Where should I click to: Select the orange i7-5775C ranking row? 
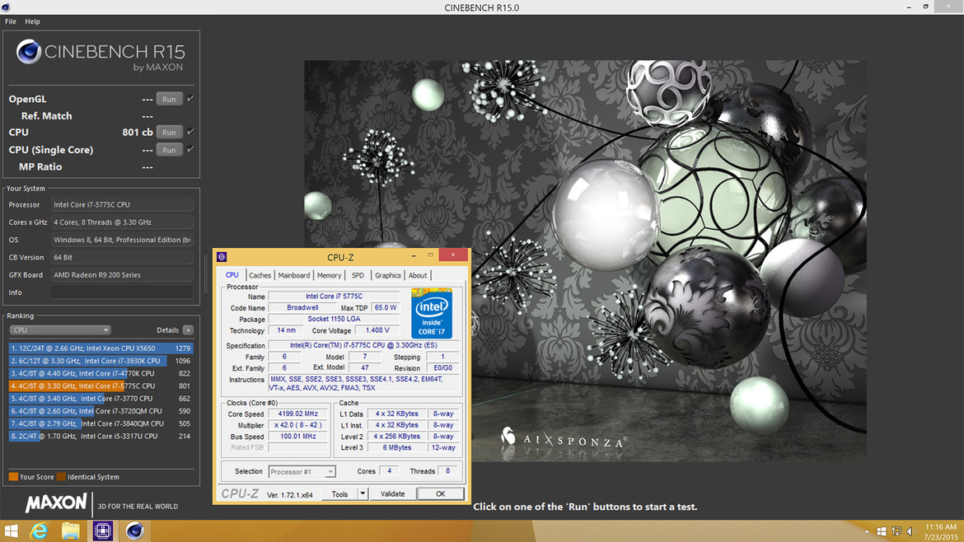coord(101,386)
